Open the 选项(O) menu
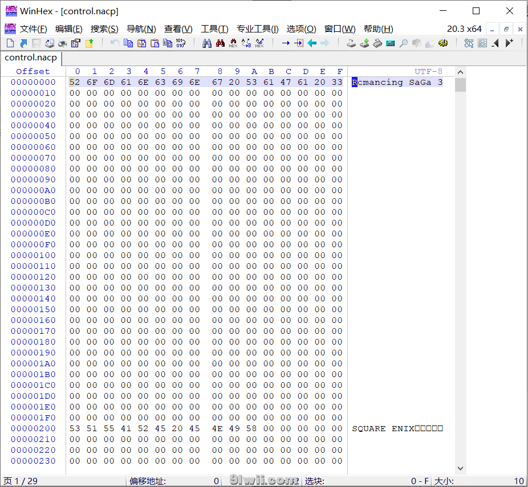 [x=302, y=29]
